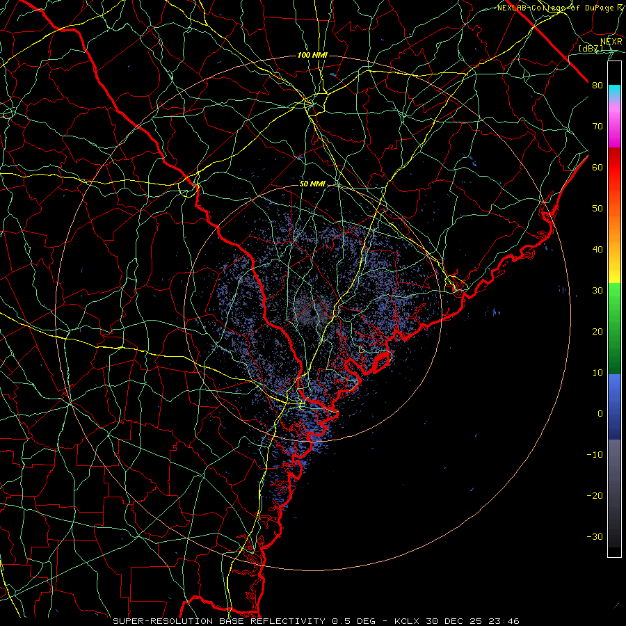Click the 100 NMI range ring label
Screen dimensions: 626x626
312,55
